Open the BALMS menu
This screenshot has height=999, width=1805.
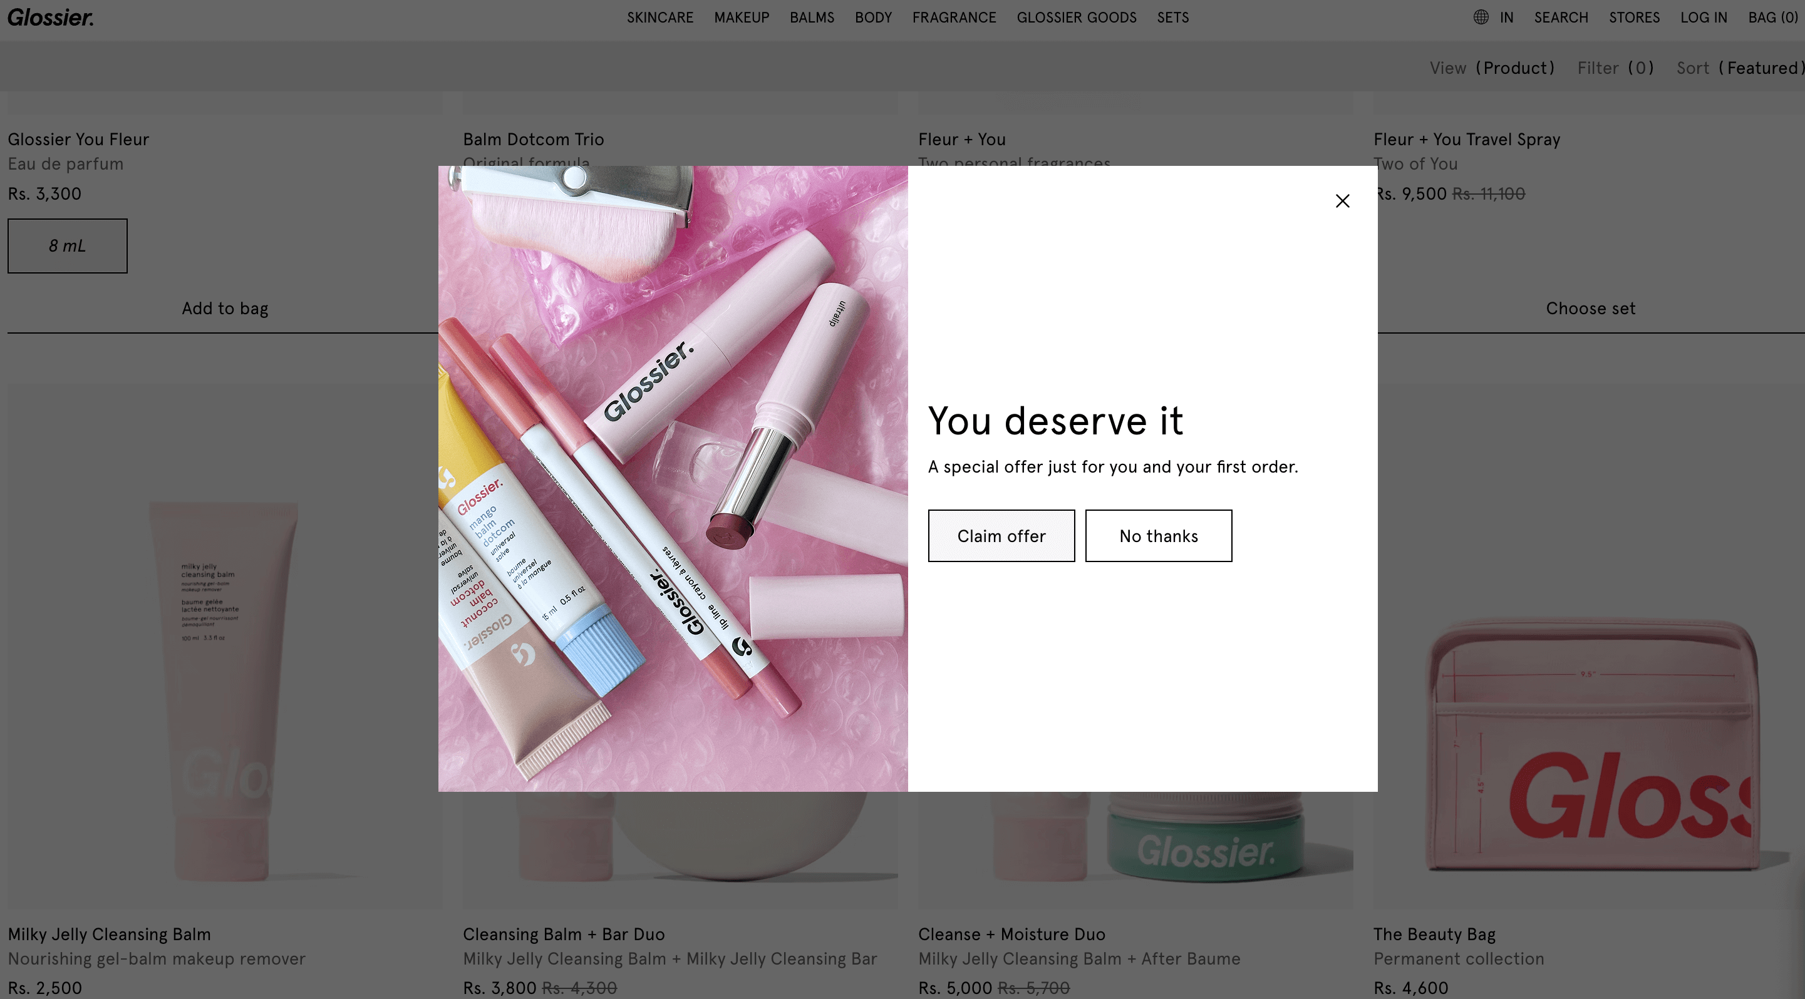click(x=812, y=18)
